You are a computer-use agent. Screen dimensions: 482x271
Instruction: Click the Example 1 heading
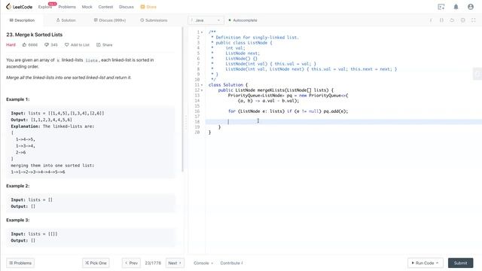click(x=18, y=99)
